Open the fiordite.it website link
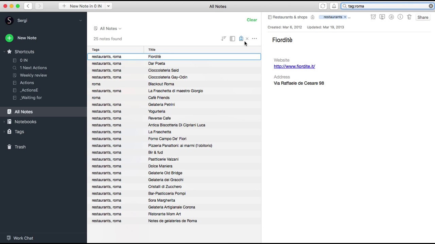Screen dimensions: 435x244 294,66
